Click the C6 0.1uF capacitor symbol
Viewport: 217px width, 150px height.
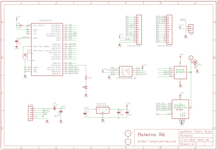(x=61, y=111)
